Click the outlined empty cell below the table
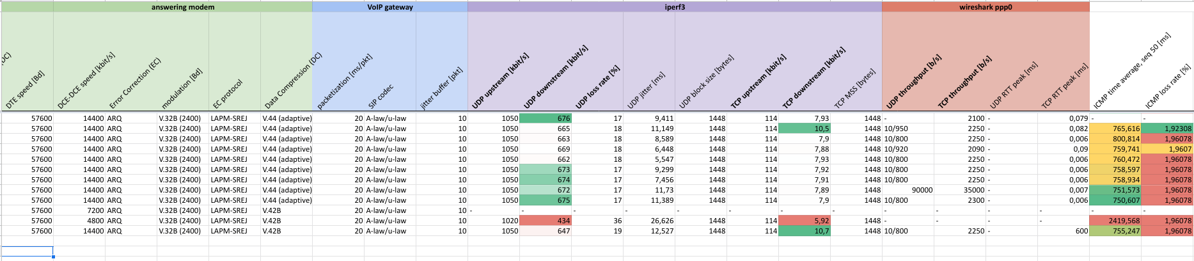The width and height of the screenshot is (1194, 261). tap(27, 251)
